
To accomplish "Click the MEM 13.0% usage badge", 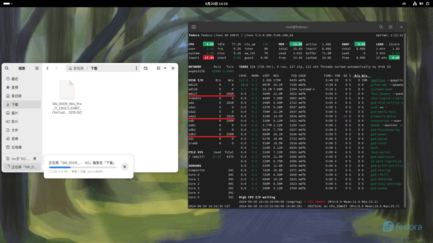I will [296, 44].
